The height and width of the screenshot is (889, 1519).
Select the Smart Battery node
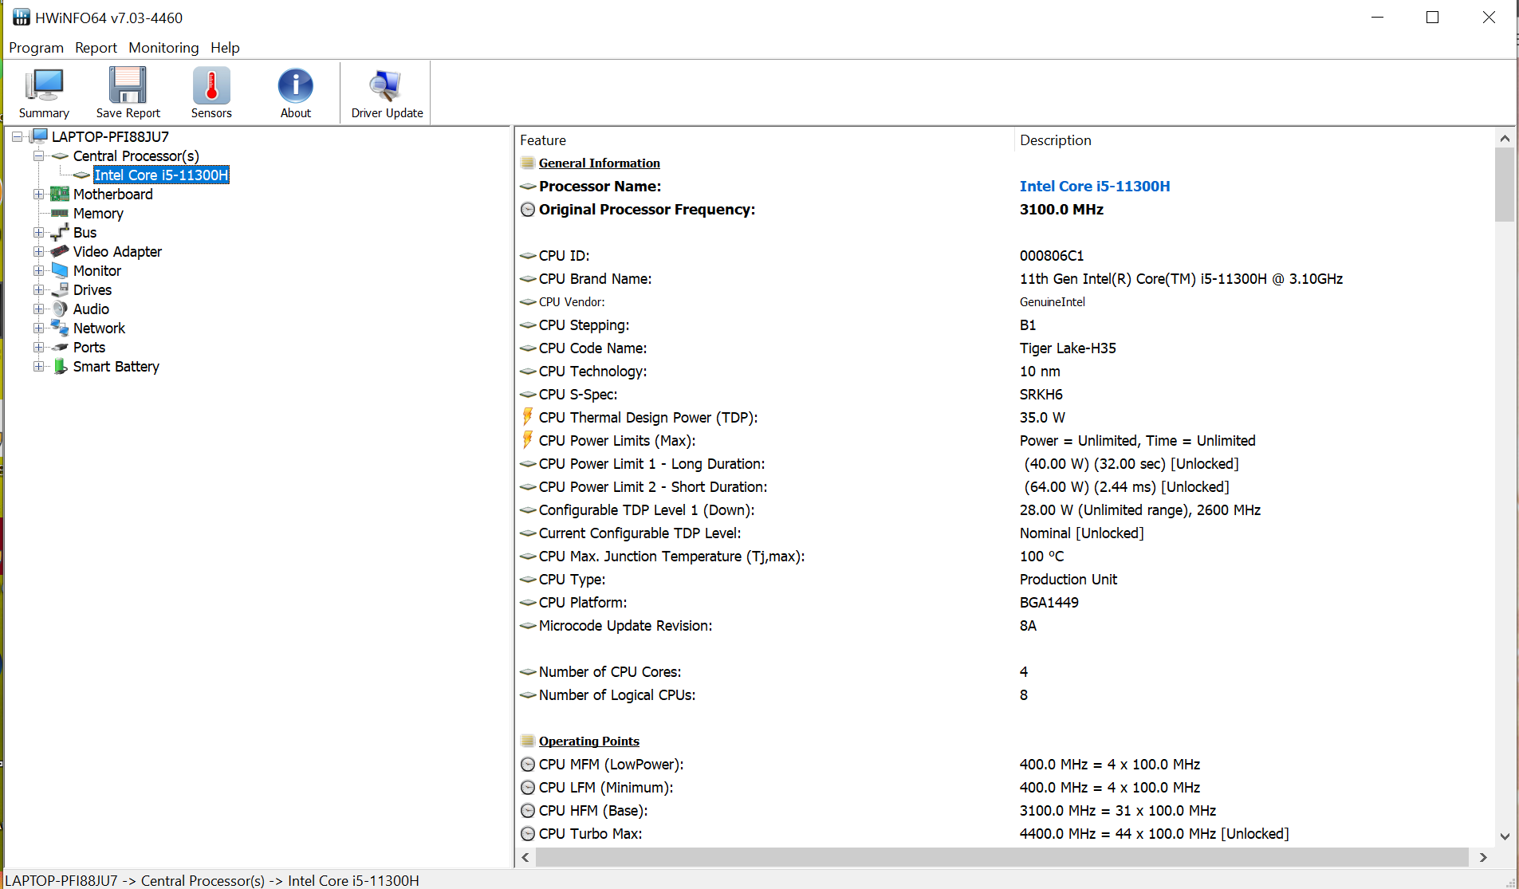click(116, 367)
